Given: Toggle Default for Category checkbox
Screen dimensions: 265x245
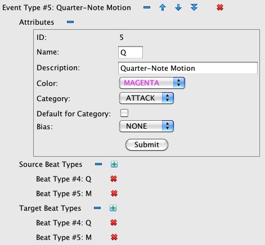Looking at the screenshot, I should coord(124,113).
